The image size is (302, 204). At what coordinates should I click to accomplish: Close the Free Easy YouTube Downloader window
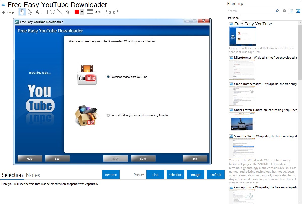point(204,21)
